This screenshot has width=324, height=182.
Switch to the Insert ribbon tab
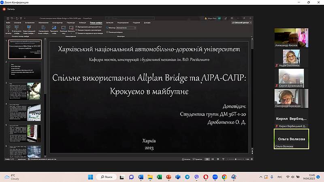pos(30,23)
